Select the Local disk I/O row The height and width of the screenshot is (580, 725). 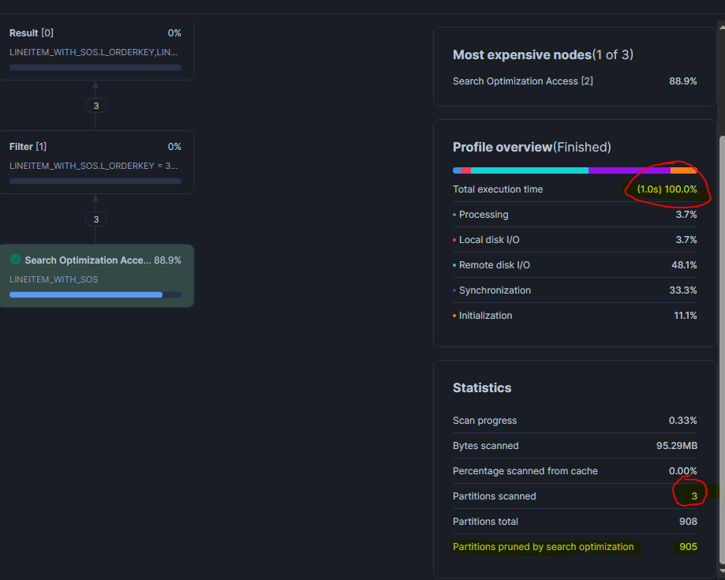(x=574, y=240)
